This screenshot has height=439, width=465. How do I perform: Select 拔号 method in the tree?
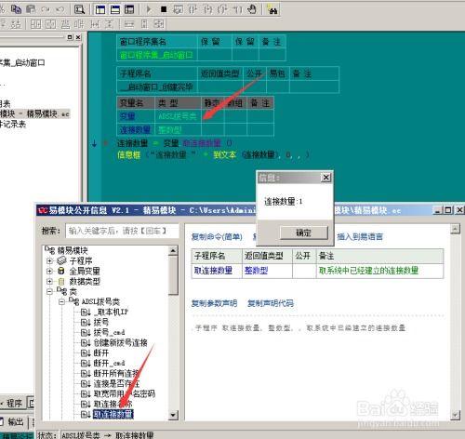(x=101, y=322)
